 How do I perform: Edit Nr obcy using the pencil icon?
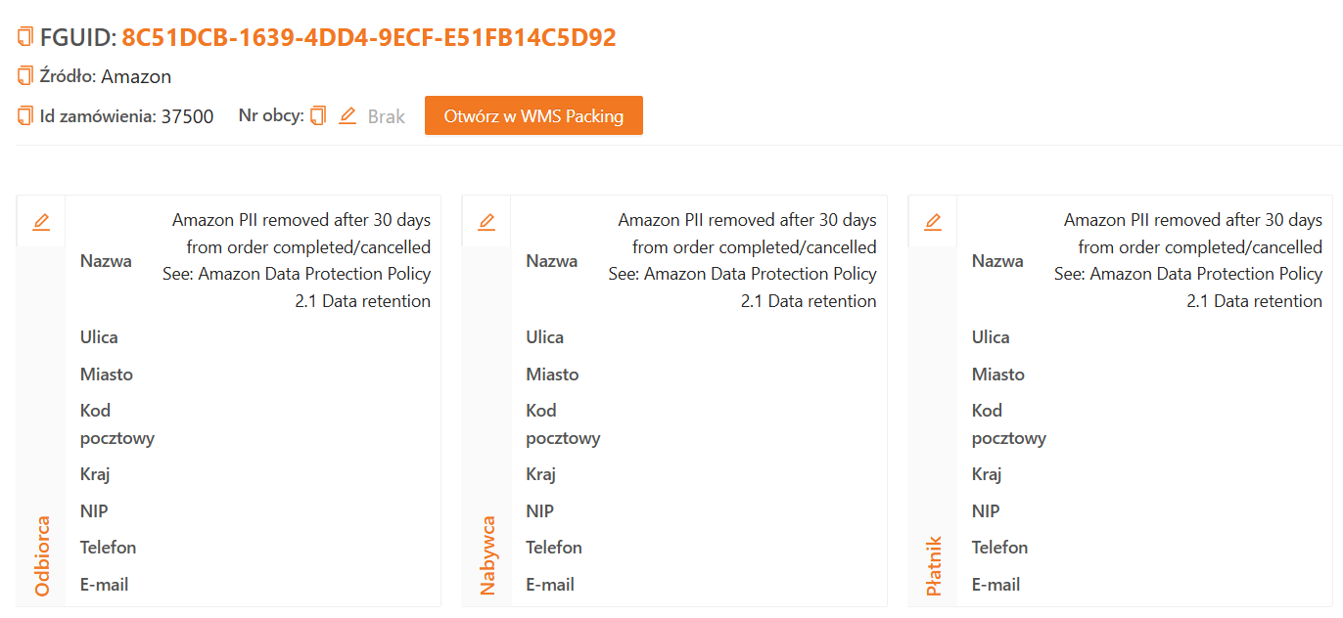(347, 116)
